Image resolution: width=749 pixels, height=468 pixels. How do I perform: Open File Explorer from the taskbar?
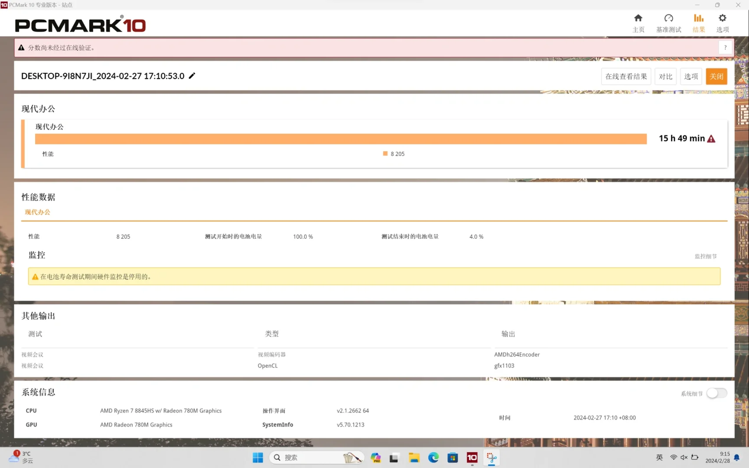pyautogui.click(x=414, y=458)
